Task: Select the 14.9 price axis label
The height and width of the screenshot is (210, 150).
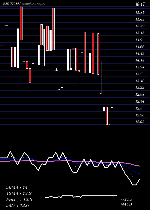Action: pyautogui.click(x=139, y=40)
